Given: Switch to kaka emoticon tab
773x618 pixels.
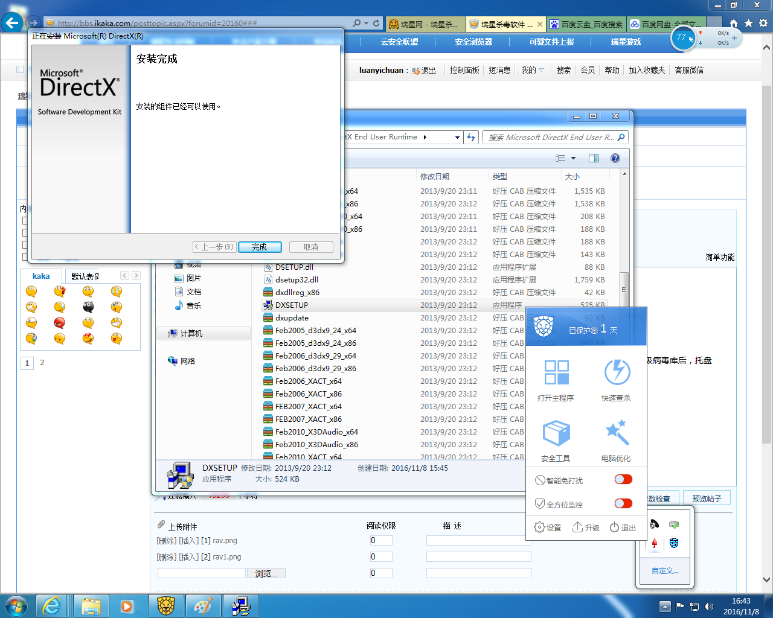Looking at the screenshot, I should (41, 276).
